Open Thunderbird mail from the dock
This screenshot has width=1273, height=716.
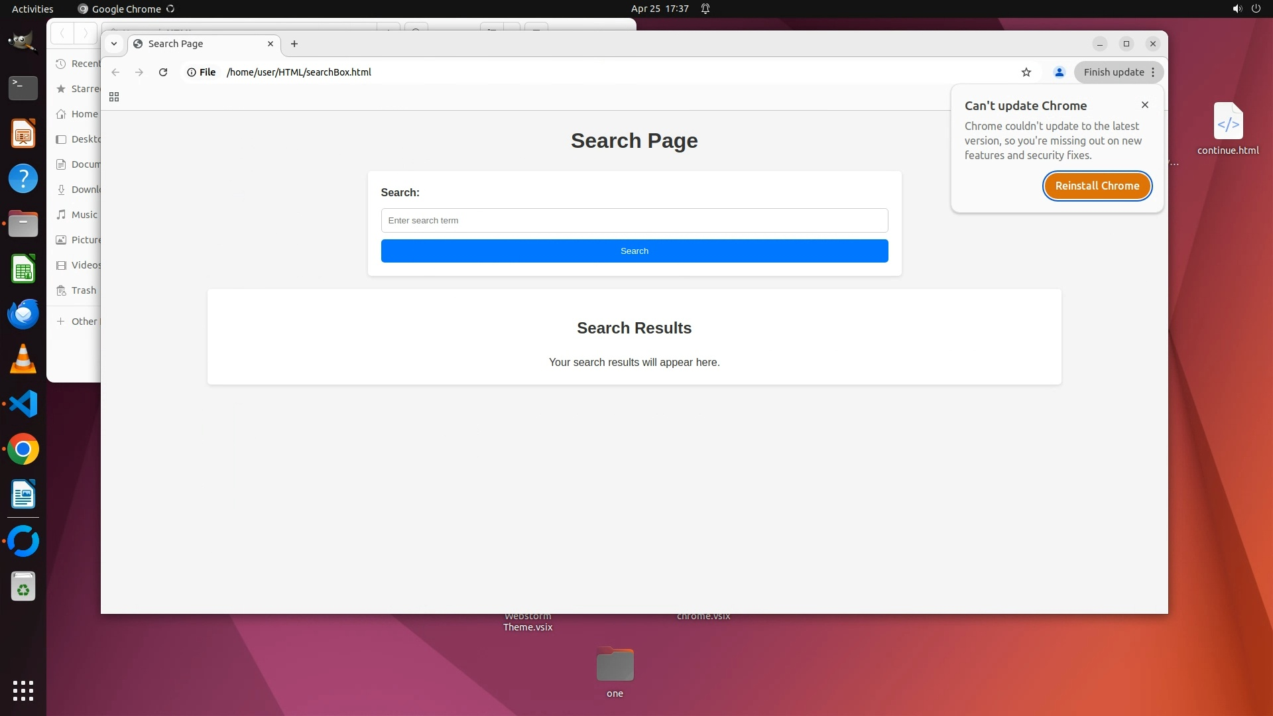tap(23, 314)
